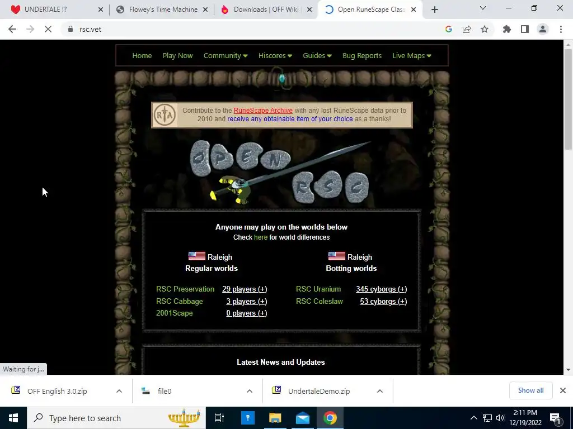
Task: Open the tab search chevron
Action: pyautogui.click(x=483, y=8)
